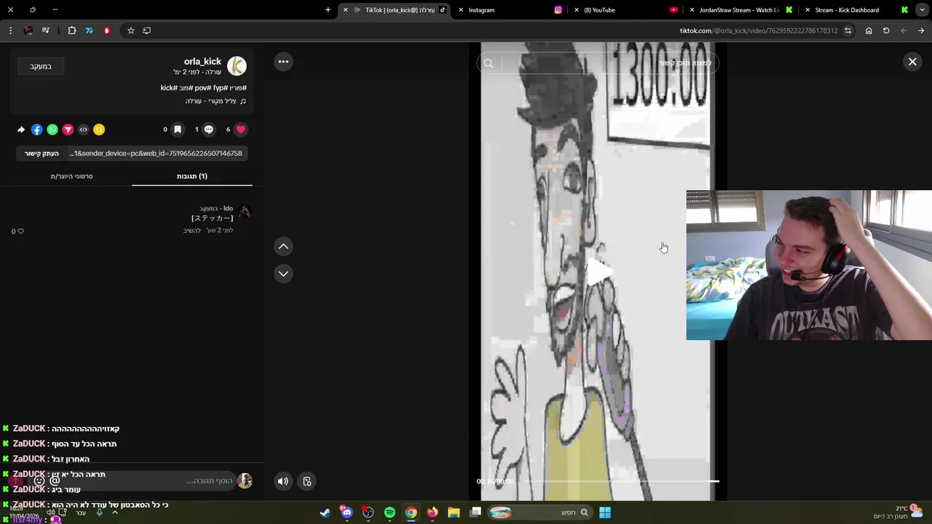Insert emoji in the comment box

coord(39,481)
